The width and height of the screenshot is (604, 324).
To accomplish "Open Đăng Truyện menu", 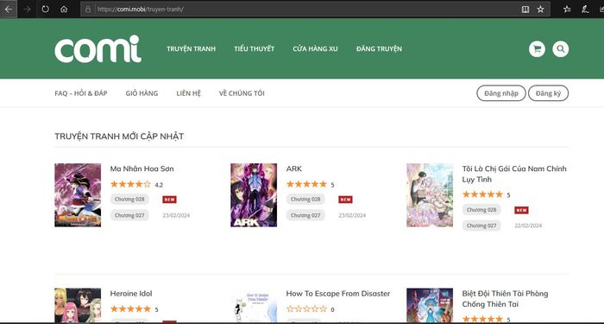I will tap(379, 49).
